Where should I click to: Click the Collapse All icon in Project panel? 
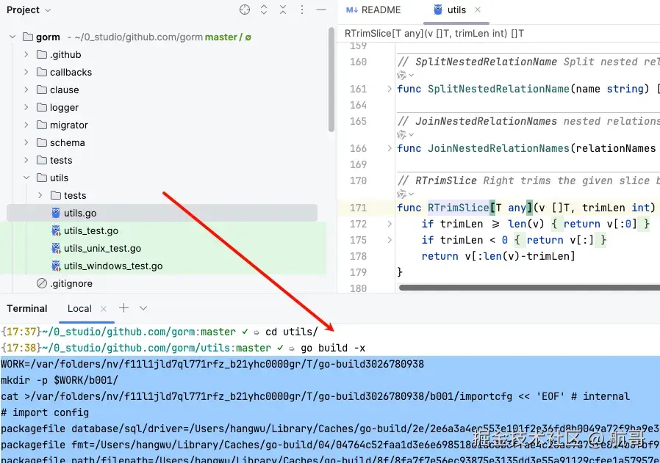tap(283, 10)
